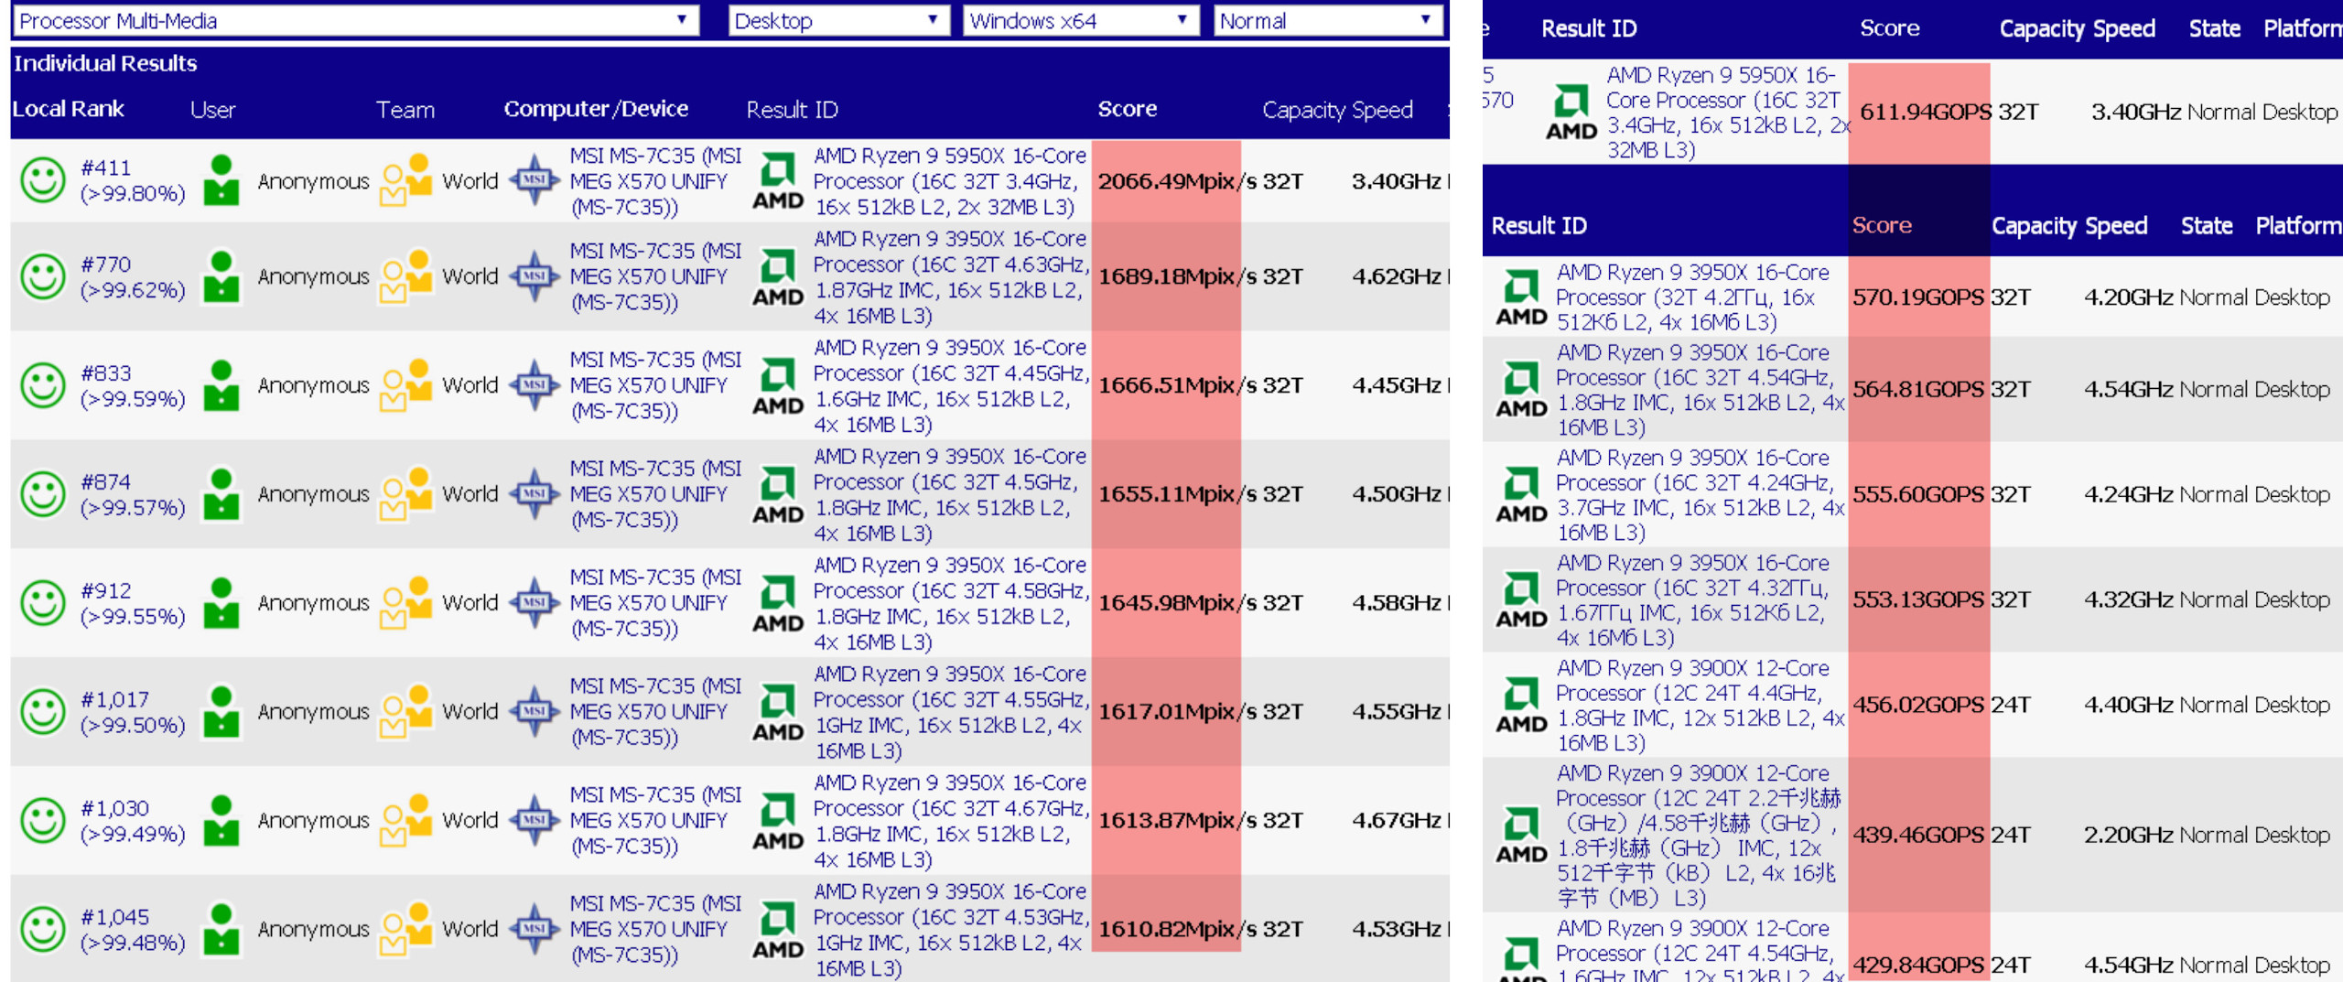Open Ryzen 9 3950X 4.63GHz result link
Image resolution: width=2343 pixels, height=982 pixels.
pyautogui.click(x=951, y=276)
